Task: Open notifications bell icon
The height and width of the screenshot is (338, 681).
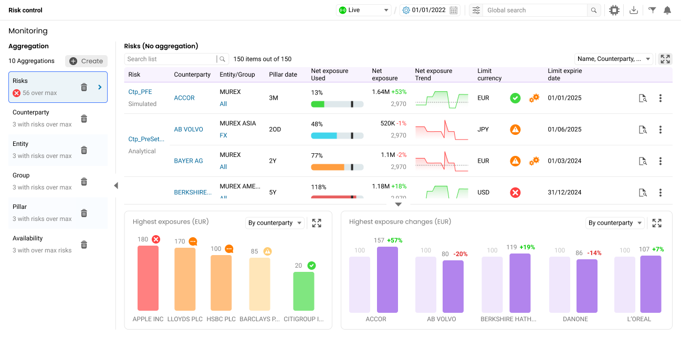Action: pyautogui.click(x=667, y=10)
